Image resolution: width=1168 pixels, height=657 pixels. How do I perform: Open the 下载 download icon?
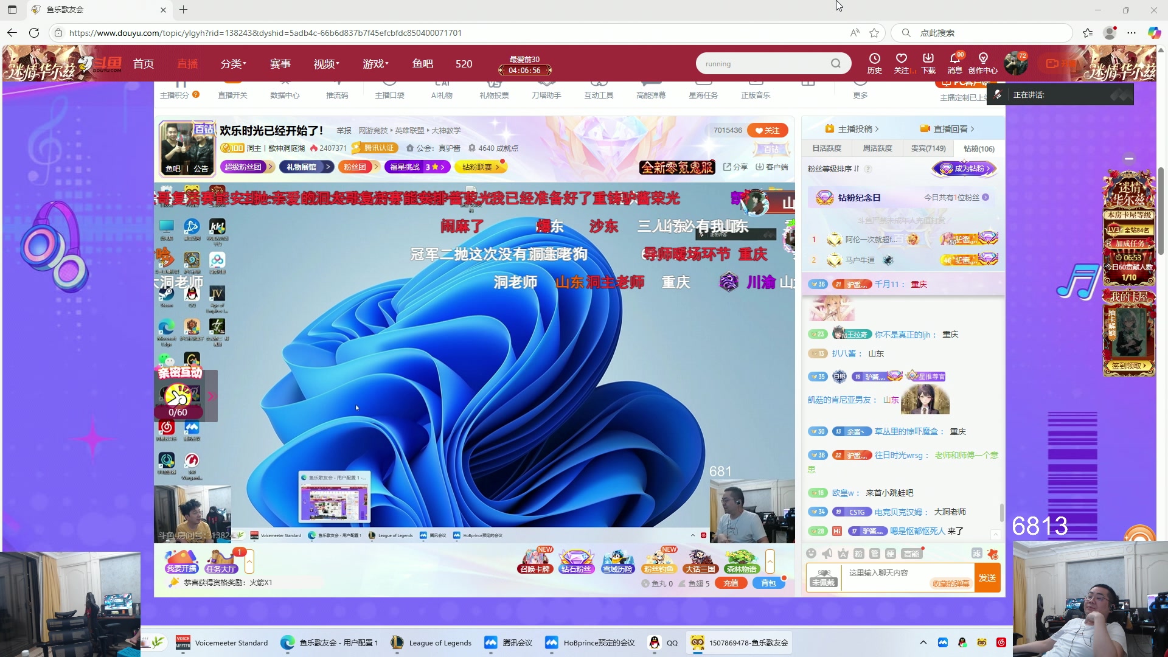[928, 63]
